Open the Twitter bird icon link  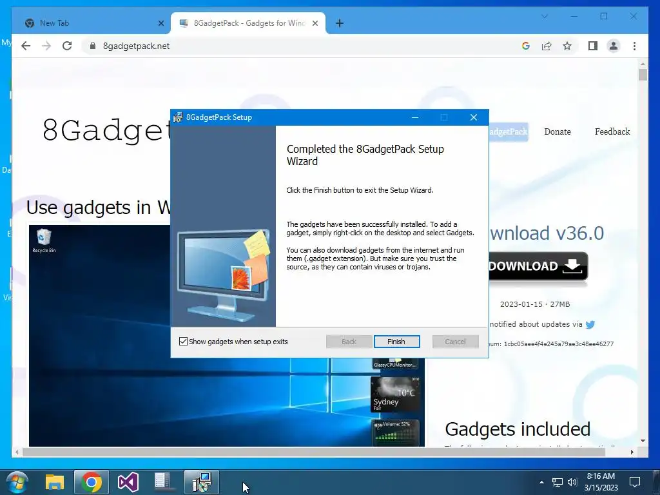click(590, 325)
